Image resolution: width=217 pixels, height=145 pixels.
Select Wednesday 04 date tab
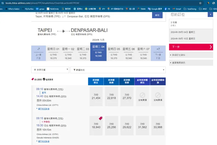[99, 52]
